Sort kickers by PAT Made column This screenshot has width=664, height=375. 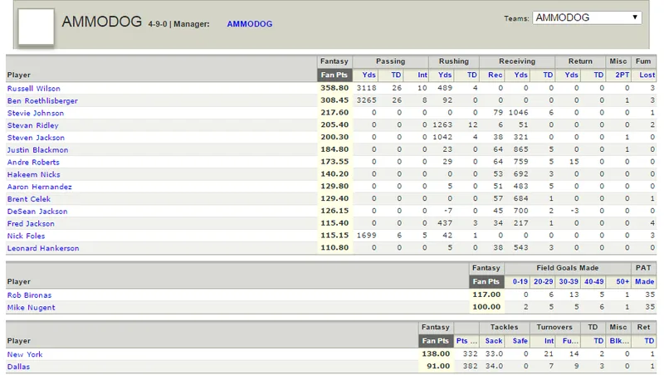(645, 281)
